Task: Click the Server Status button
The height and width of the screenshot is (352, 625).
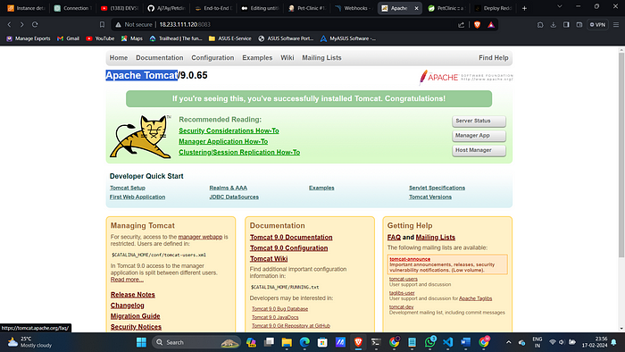Action: [x=479, y=121]
